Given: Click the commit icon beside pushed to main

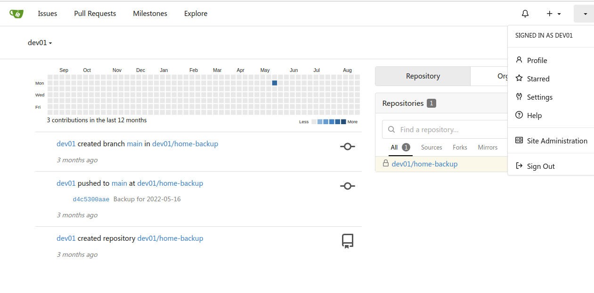Looking at the screenshot, I should coord(347,186).
